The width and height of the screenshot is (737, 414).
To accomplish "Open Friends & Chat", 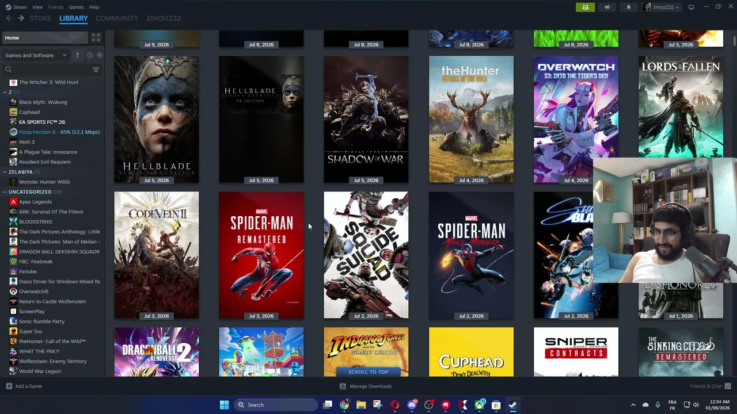I will pos(710,386).
